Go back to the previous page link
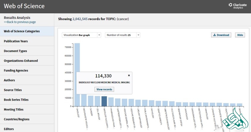This screenshot has height=132, width=251. (20, 22)
